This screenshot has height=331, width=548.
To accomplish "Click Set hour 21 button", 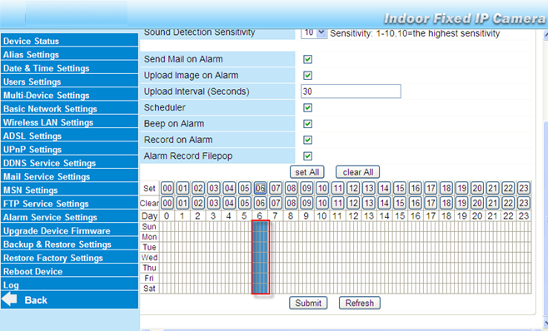I will (492, 188).
